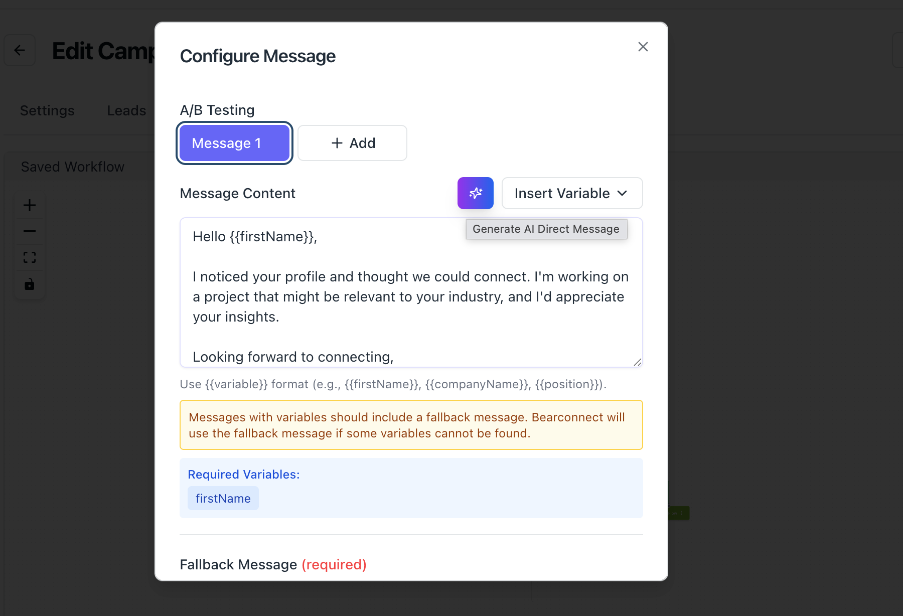Click the plus icon in Add button
This screenshot has height=616, width=903.
click(x=337, y=143)
